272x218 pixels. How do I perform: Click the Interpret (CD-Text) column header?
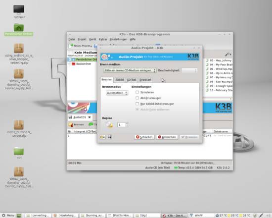[85, 131]
